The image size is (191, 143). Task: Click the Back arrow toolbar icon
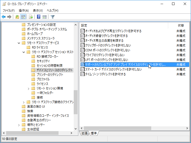4,17
